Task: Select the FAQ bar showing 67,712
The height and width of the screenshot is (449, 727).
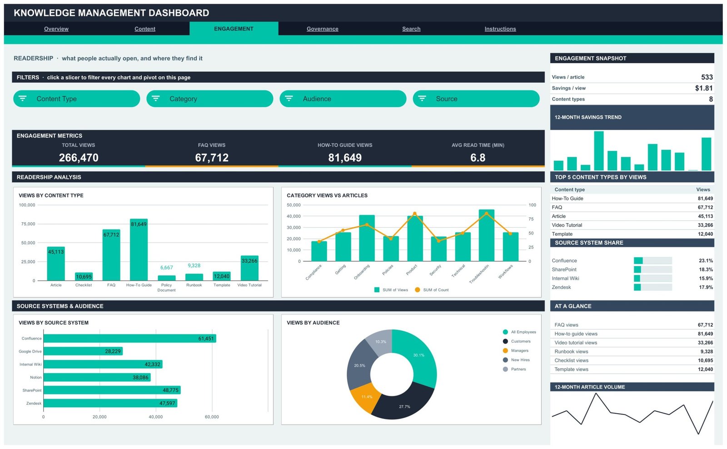Action: pos(111,255)
